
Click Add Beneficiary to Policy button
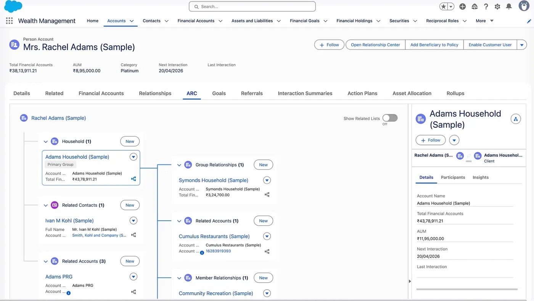click(x=434, y=45)
